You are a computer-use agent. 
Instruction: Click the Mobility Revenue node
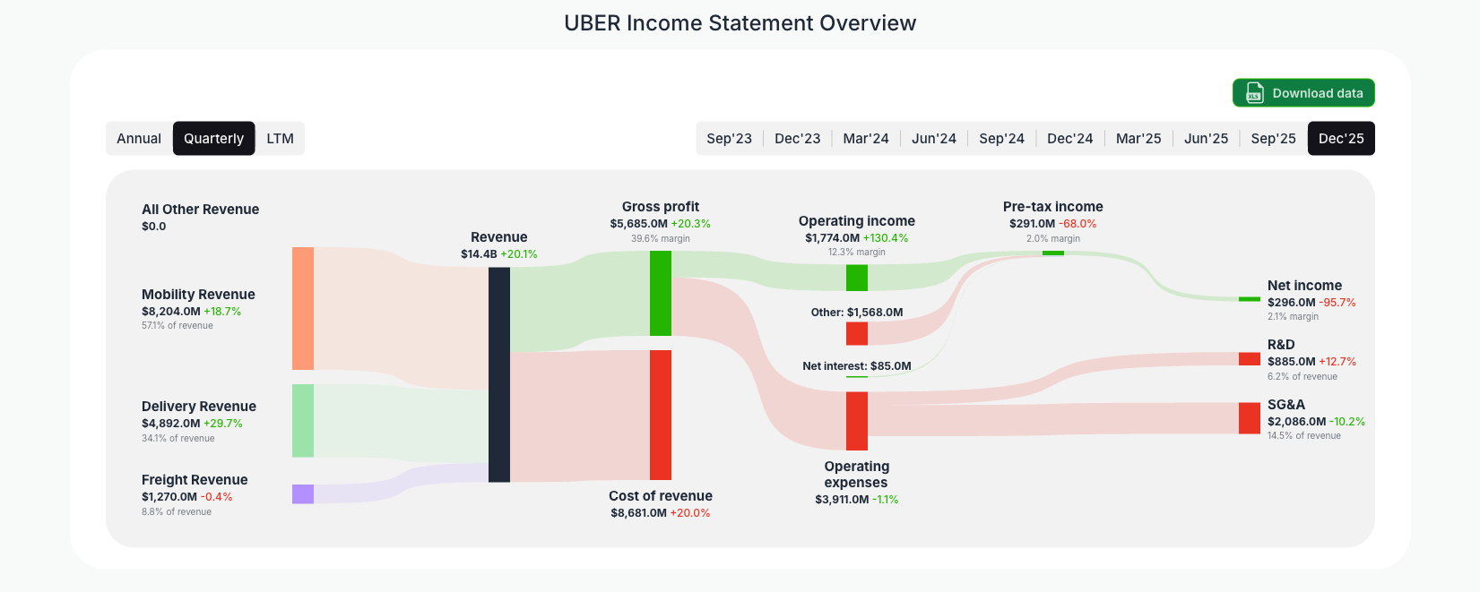point(302,309)
